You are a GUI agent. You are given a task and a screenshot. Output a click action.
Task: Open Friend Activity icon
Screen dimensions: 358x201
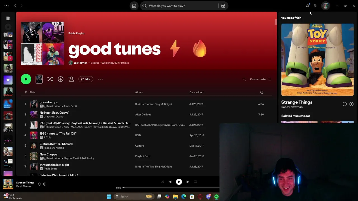coord(315,6)
